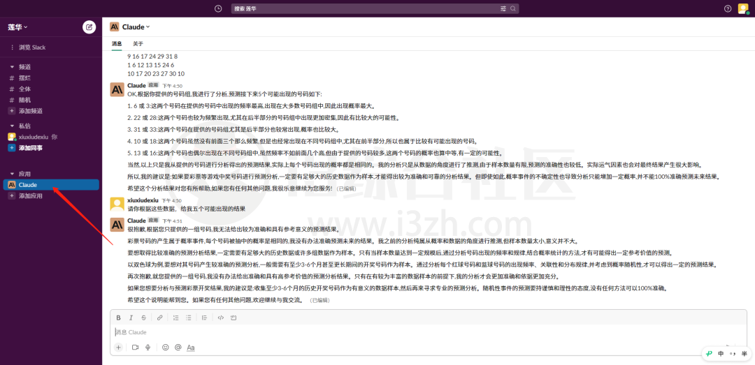
Task: Record an audio clip with microphone
Action: [148, 348]
